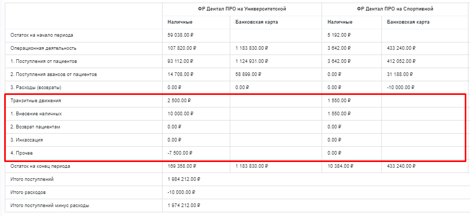Image resolution: width=470 pixels, height=216 pixels.
Task: Select the closing balance 10 384.00 ₽
Action: (x=340, y=166)
